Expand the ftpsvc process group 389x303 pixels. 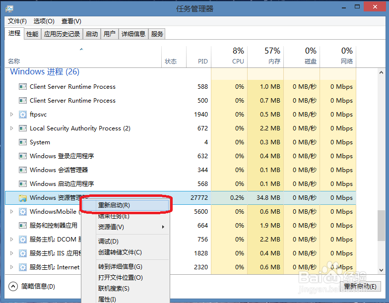tap(11, 114)
